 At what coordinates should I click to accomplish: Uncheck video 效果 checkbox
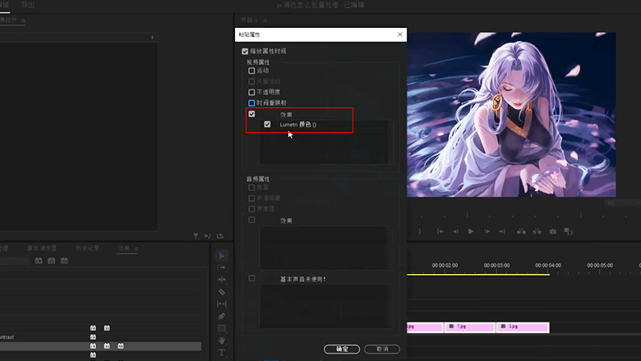[251, 114]
